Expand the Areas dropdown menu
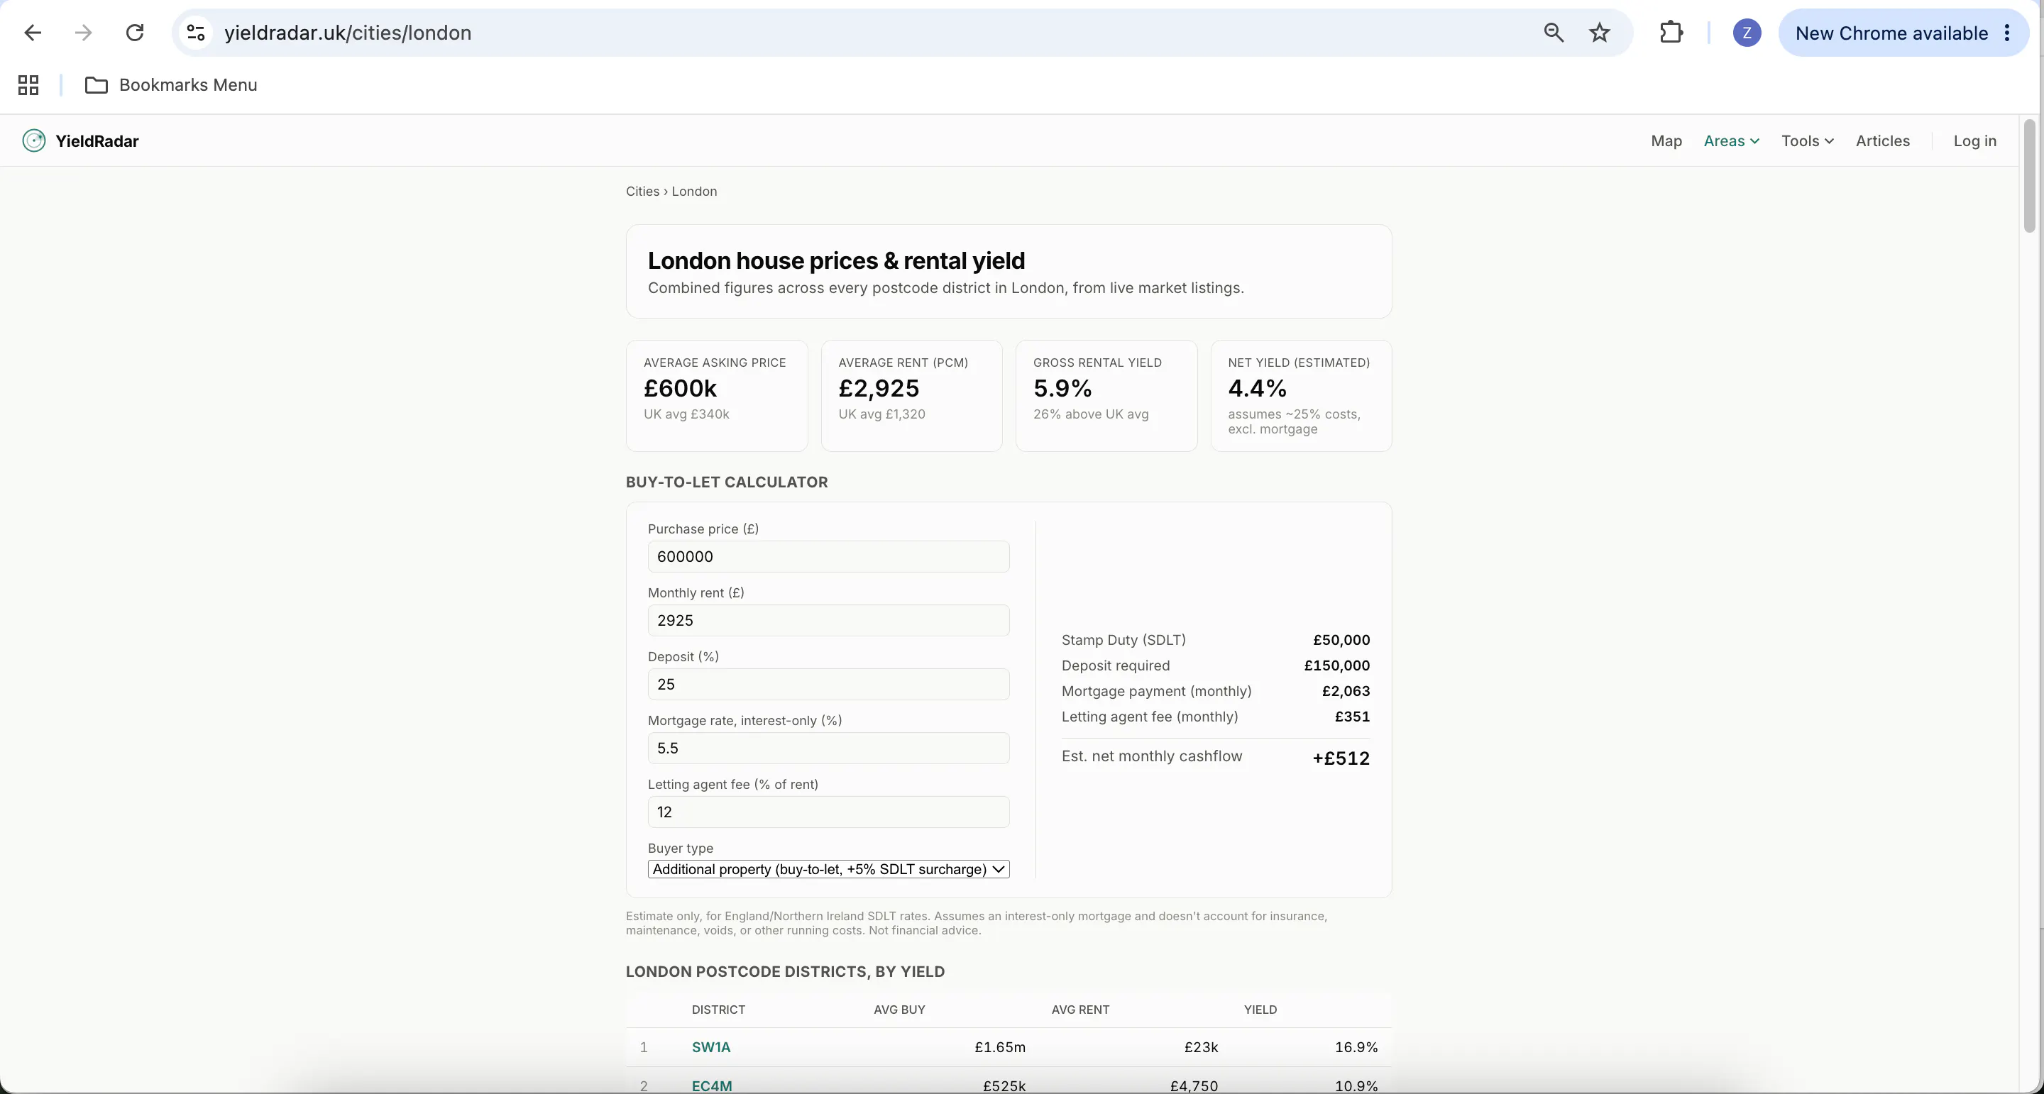2044x1094 pixels. [1732, 141]
